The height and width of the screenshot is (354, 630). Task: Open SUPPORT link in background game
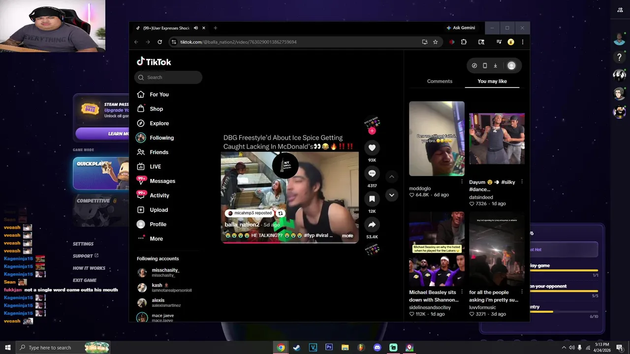[86, 256]
